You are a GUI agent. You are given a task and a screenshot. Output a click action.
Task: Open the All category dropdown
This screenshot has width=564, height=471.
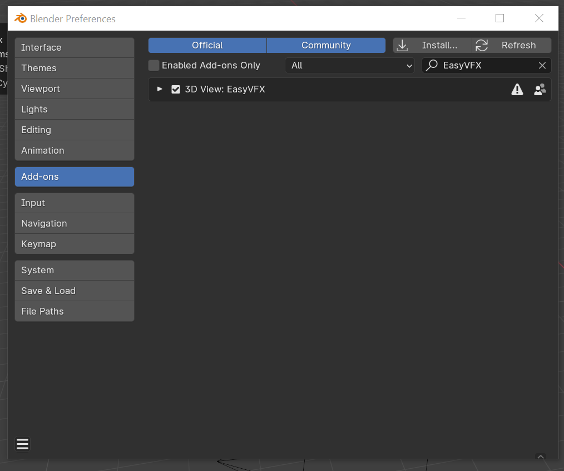click(350, 66)
